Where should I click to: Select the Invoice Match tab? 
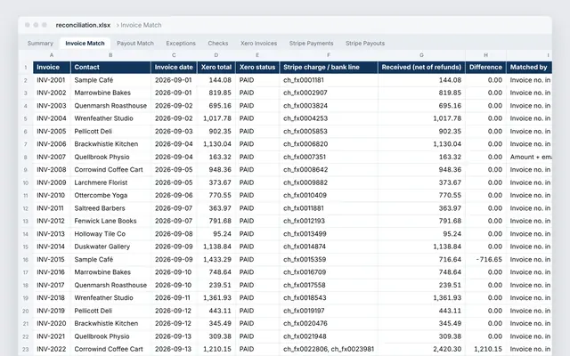85,44
